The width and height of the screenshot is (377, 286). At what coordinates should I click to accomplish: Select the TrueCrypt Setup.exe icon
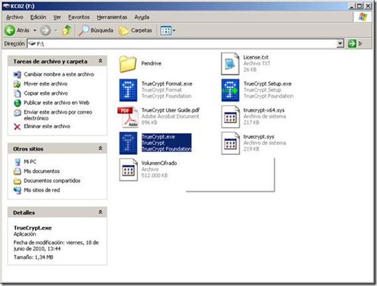[230, 90]
